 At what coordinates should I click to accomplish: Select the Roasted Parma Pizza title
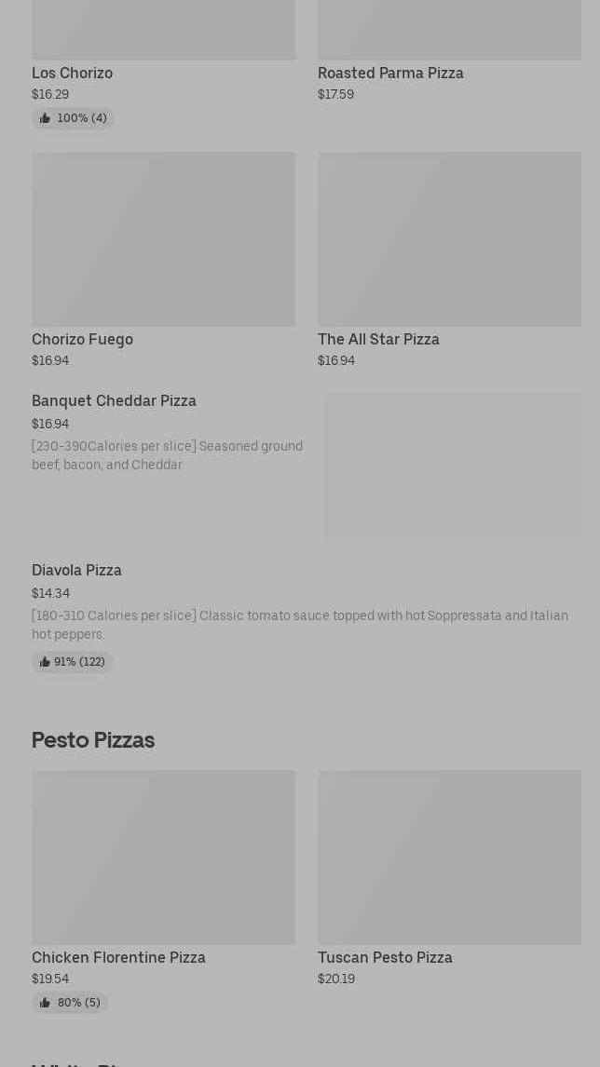390,74
